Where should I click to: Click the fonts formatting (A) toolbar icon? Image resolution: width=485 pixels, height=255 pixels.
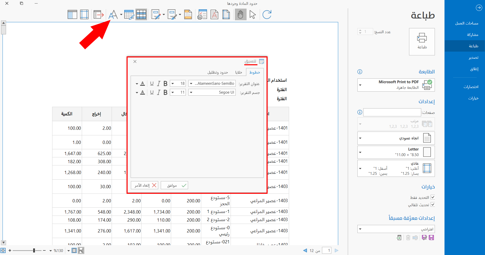(x=113, y=14)
